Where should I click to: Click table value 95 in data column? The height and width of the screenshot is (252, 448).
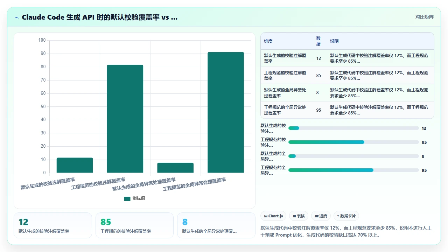[x=318, y=110]
